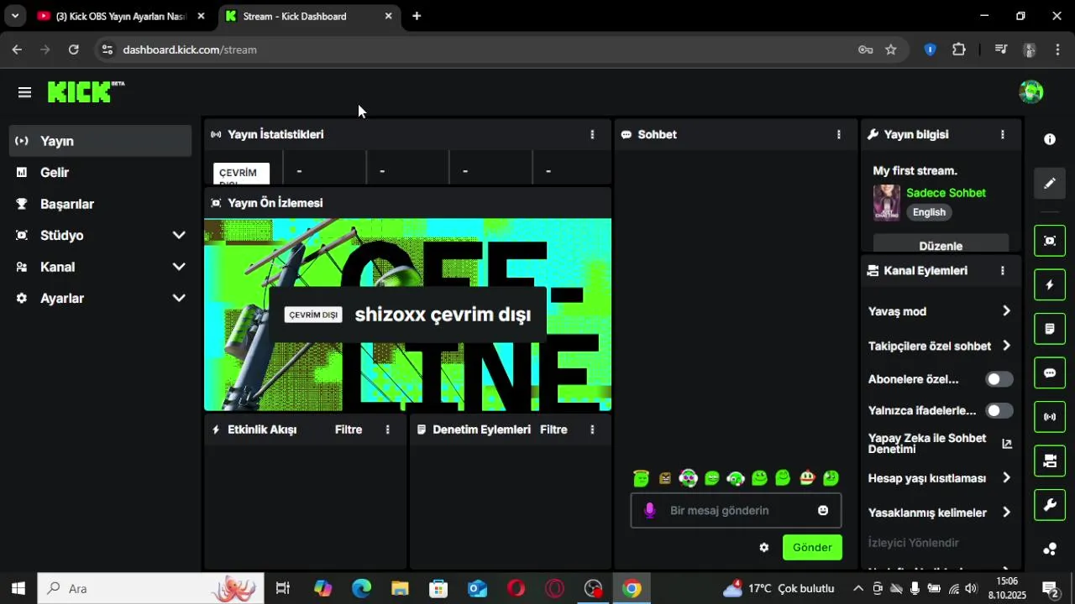The width and height of the screenshot is (1075, 604).
Task: Open a new browser tab
Action: click(417, 16)
